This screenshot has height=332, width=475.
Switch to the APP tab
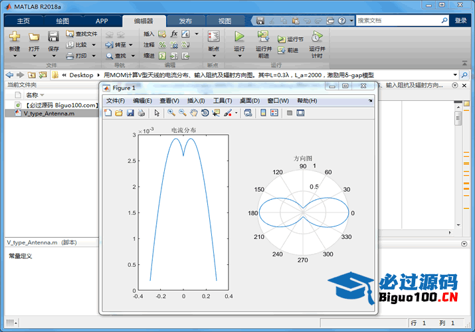coord(102,21)
